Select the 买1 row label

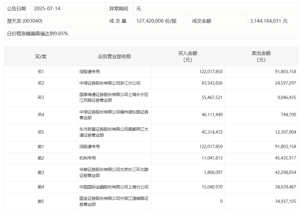click(41, 72)
